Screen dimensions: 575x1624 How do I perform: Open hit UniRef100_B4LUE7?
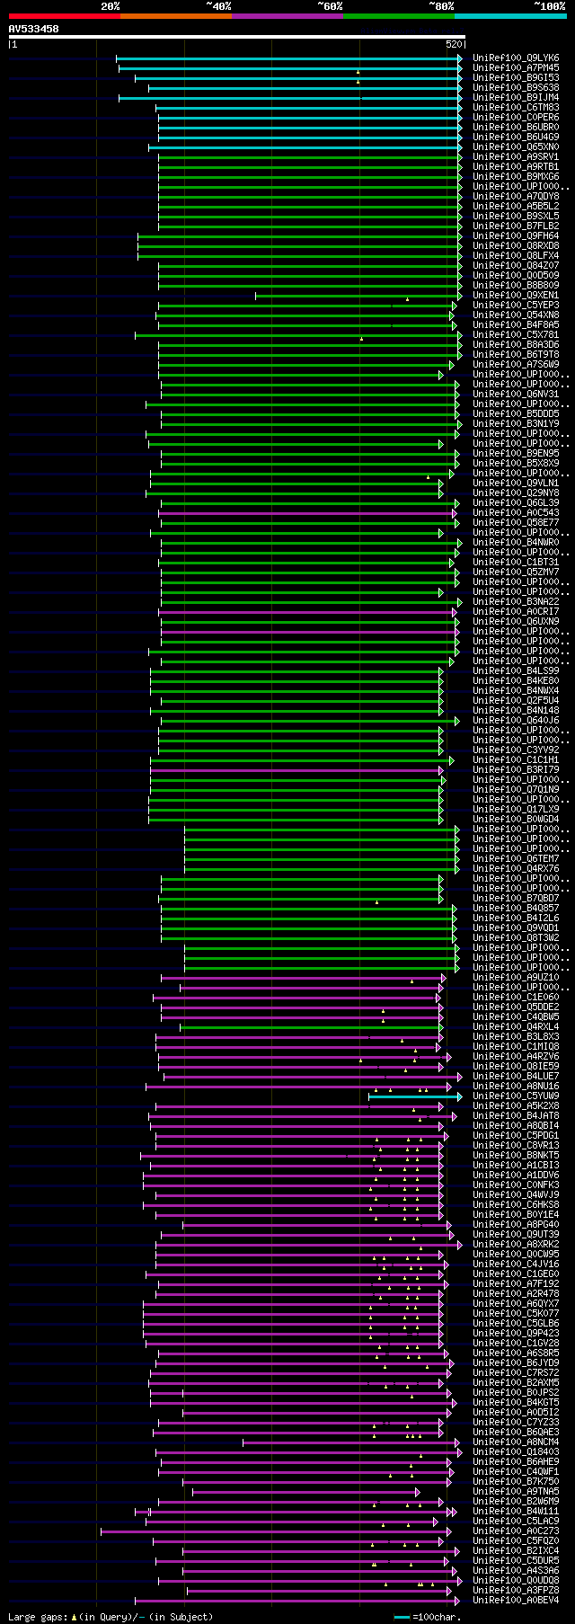click(x=516, y=1077)
